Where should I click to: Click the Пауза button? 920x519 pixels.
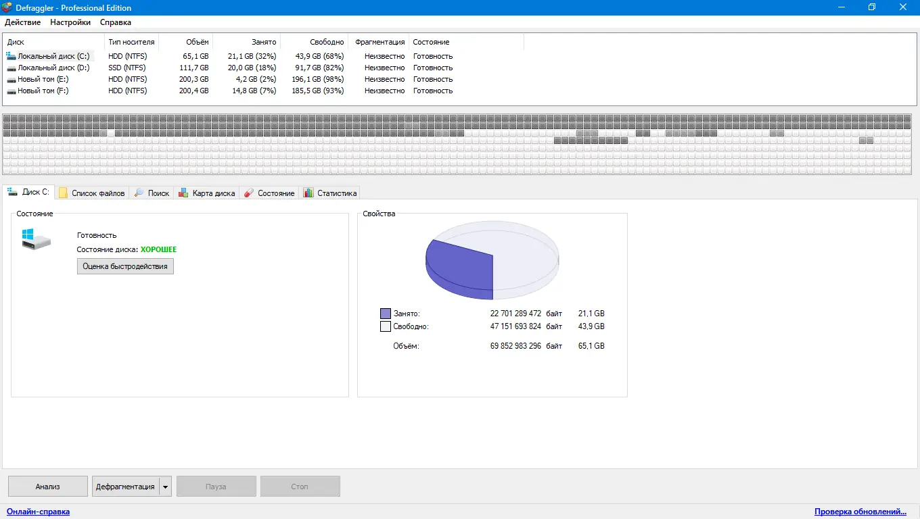(x=216, y=487)
